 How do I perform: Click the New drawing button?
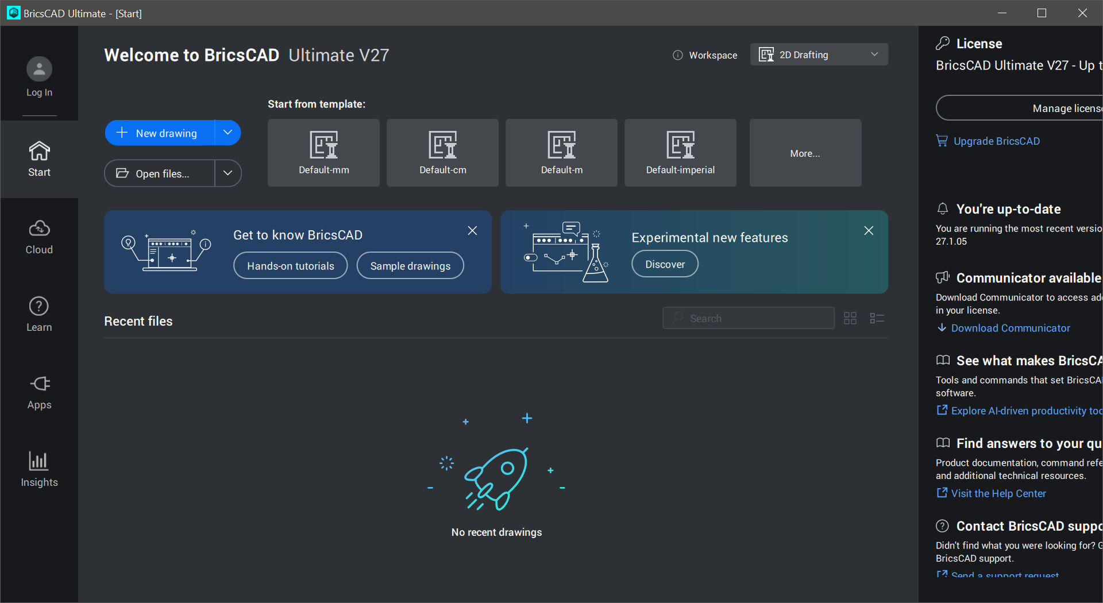tap(160, 133)
